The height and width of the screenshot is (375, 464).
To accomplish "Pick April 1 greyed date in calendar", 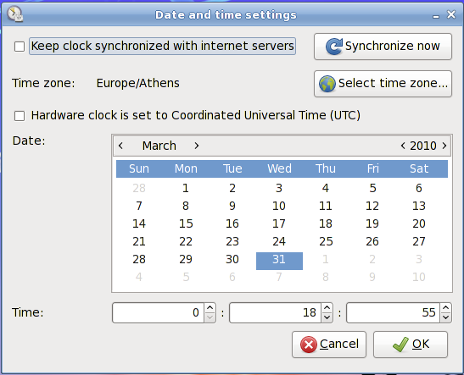I will click(326, 259).
